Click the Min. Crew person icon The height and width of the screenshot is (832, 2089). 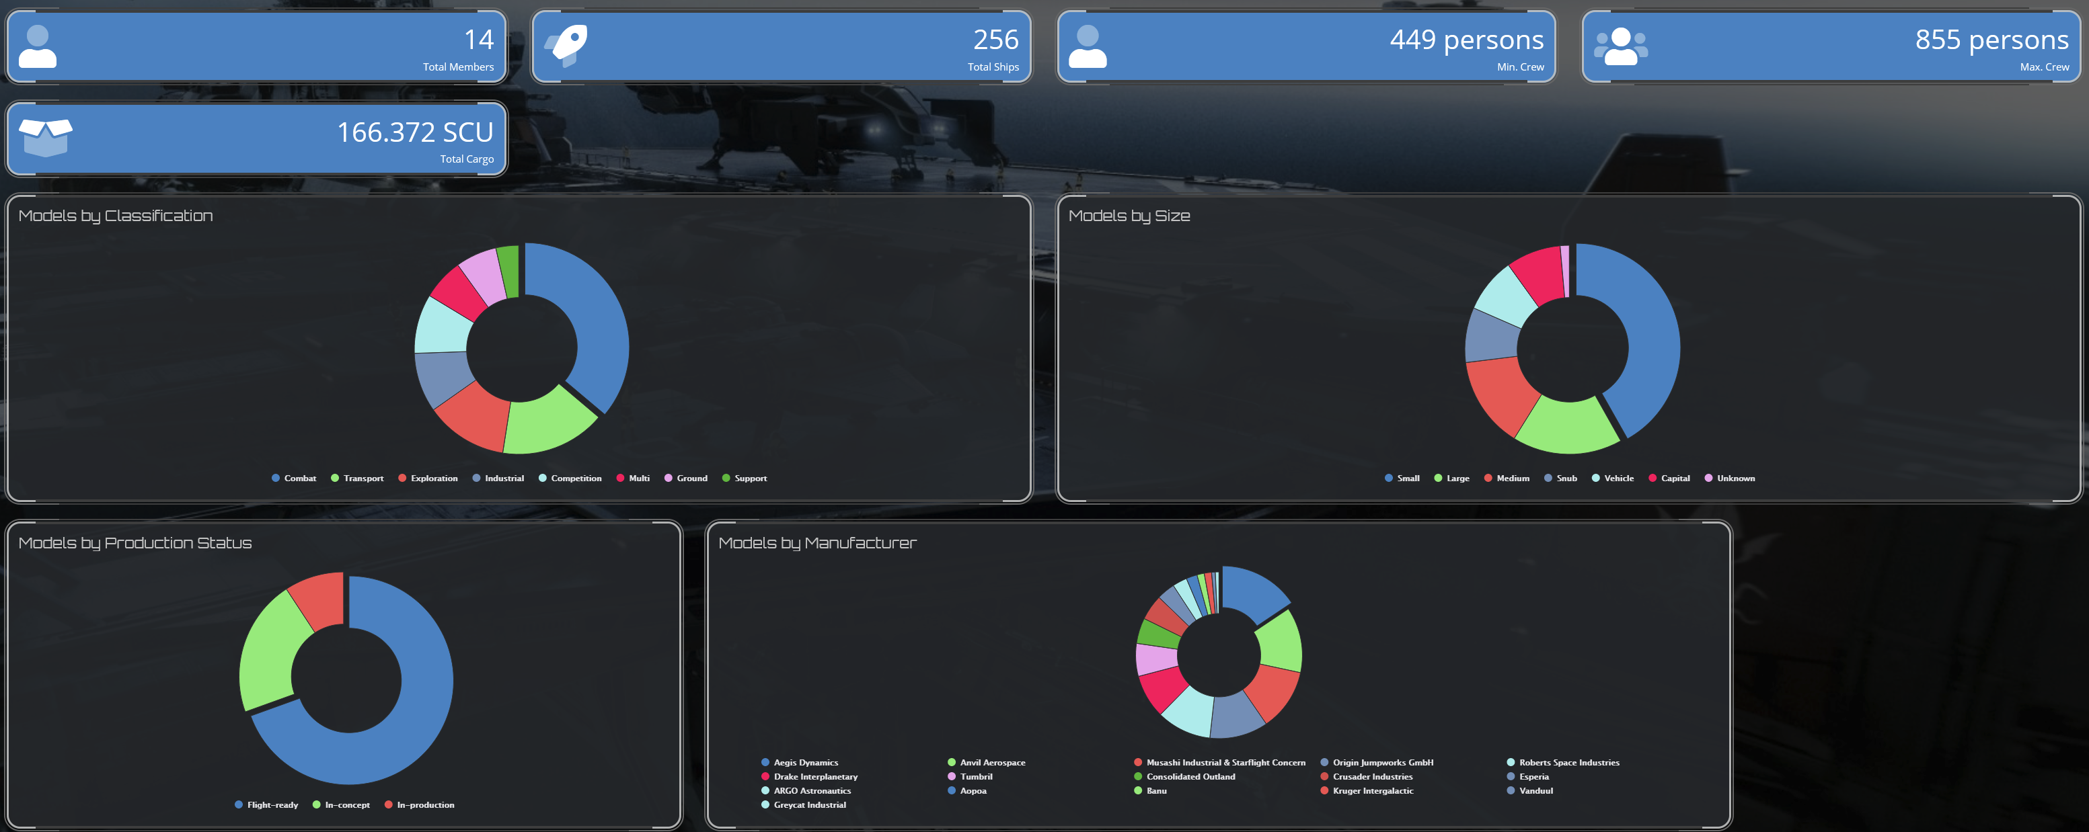coord(1088,46)
